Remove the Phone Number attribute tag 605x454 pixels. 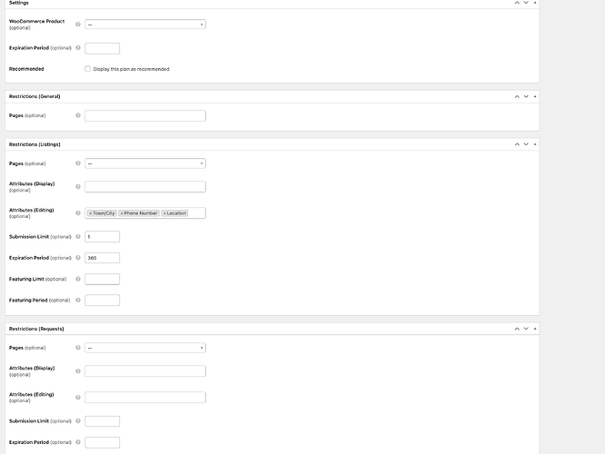123,213
